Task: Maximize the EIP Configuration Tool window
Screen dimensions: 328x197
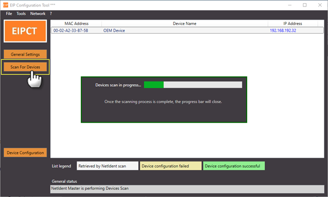Action: point(305,5)
